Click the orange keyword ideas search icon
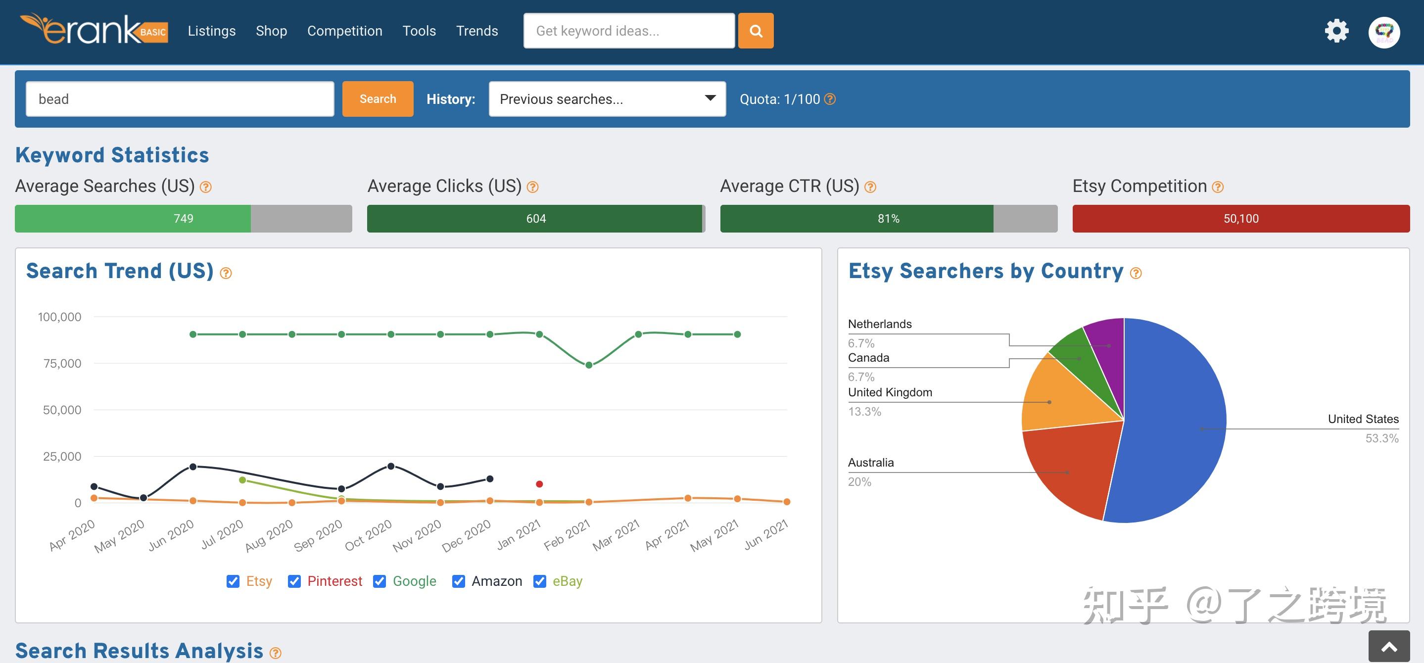 click(x=755, y=31)
